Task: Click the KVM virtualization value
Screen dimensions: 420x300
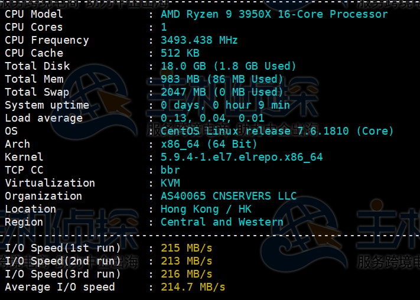Action: pos(170,183)
